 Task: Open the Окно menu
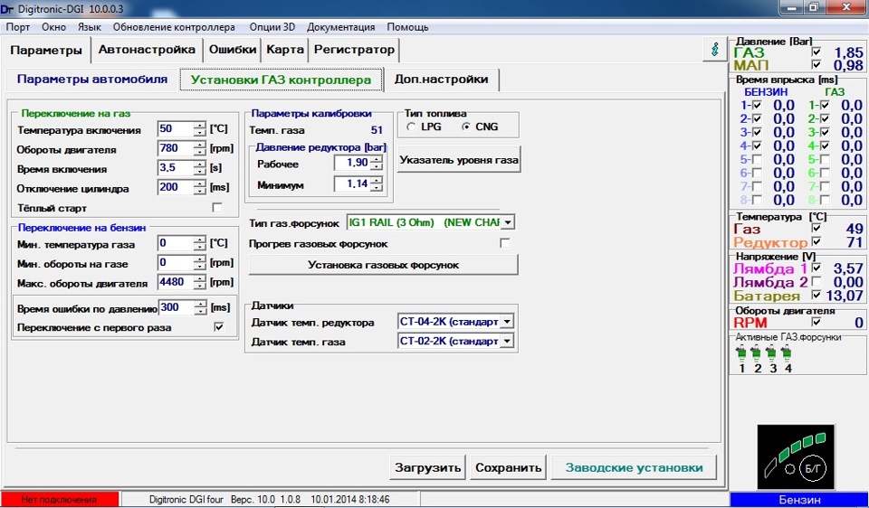pyautogui.click(x=53, y=27)
